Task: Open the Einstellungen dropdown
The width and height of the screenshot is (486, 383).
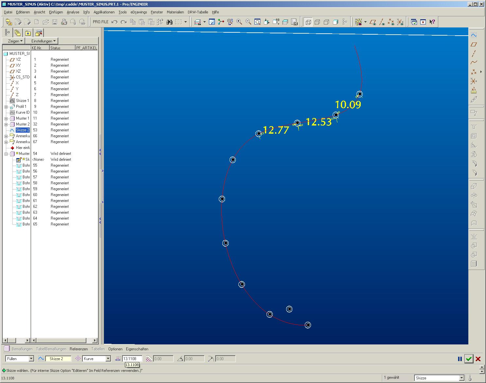Action: 42,41
